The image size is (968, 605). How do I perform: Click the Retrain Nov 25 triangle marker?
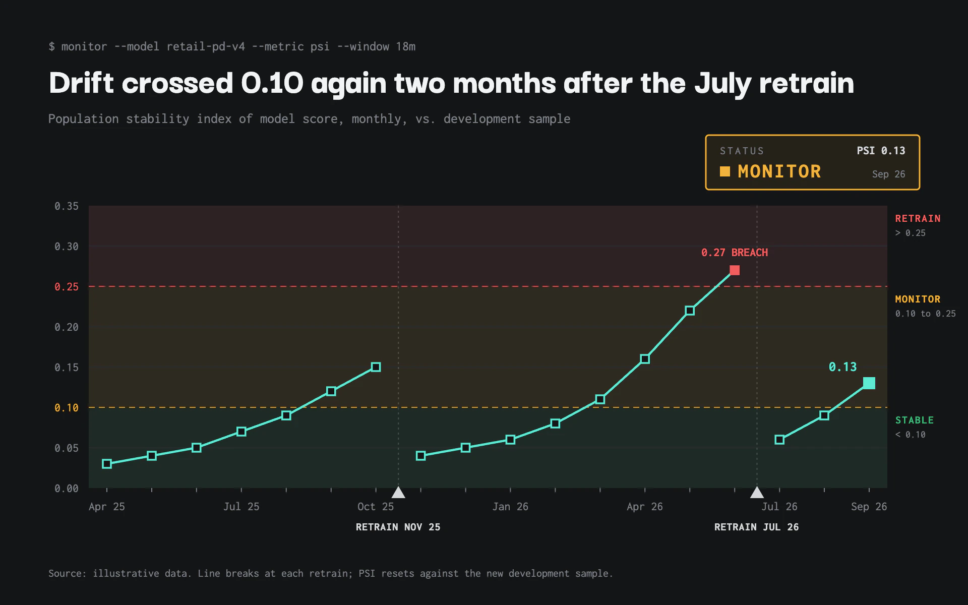(x=398, y=492)
